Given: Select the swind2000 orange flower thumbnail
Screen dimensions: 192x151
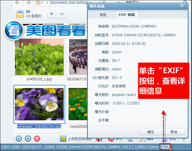Looking at the screenshot, I should coord(78,104).
